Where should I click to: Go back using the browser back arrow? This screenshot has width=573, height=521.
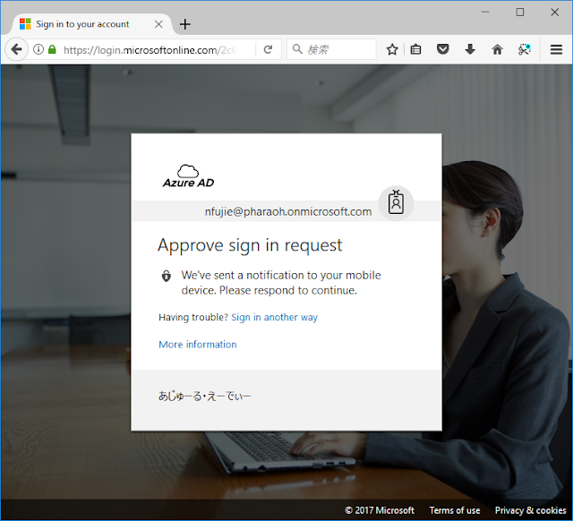(16, 49)
